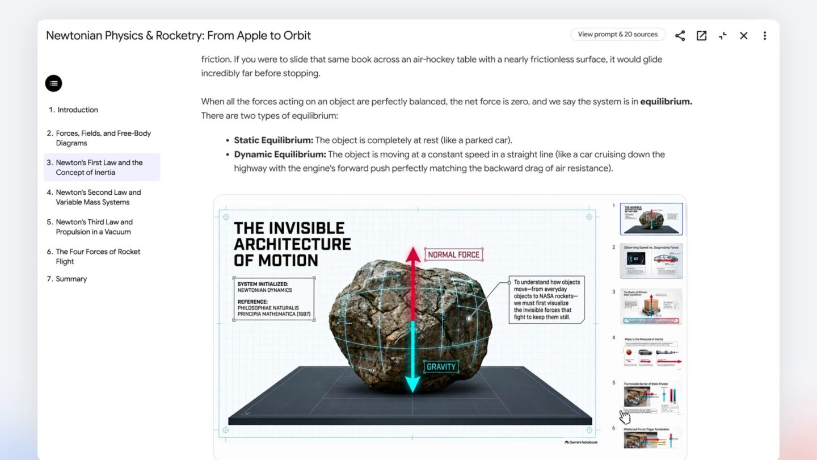Close the document panel with the X
The height and width of the screenshot is (460, 817).
(x=744, y=36)
